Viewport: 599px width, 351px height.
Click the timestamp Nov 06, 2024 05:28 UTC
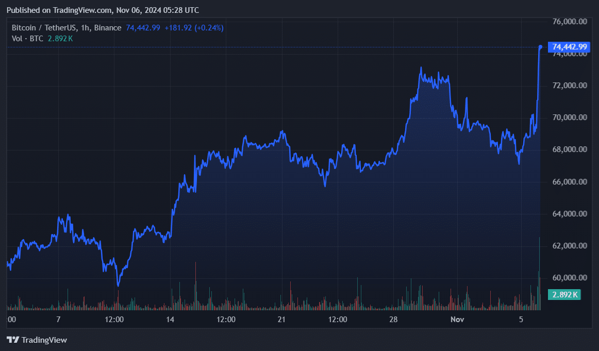point(156,10)
